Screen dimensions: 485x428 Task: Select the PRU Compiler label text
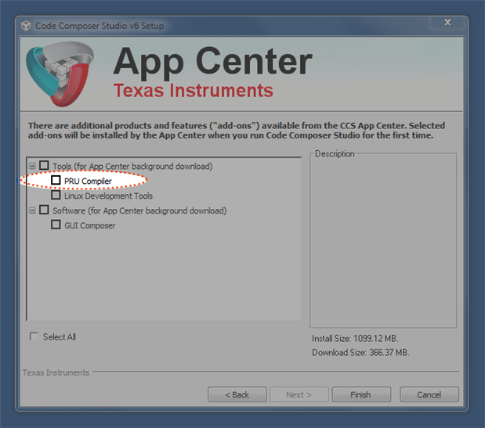click(88, 182)
